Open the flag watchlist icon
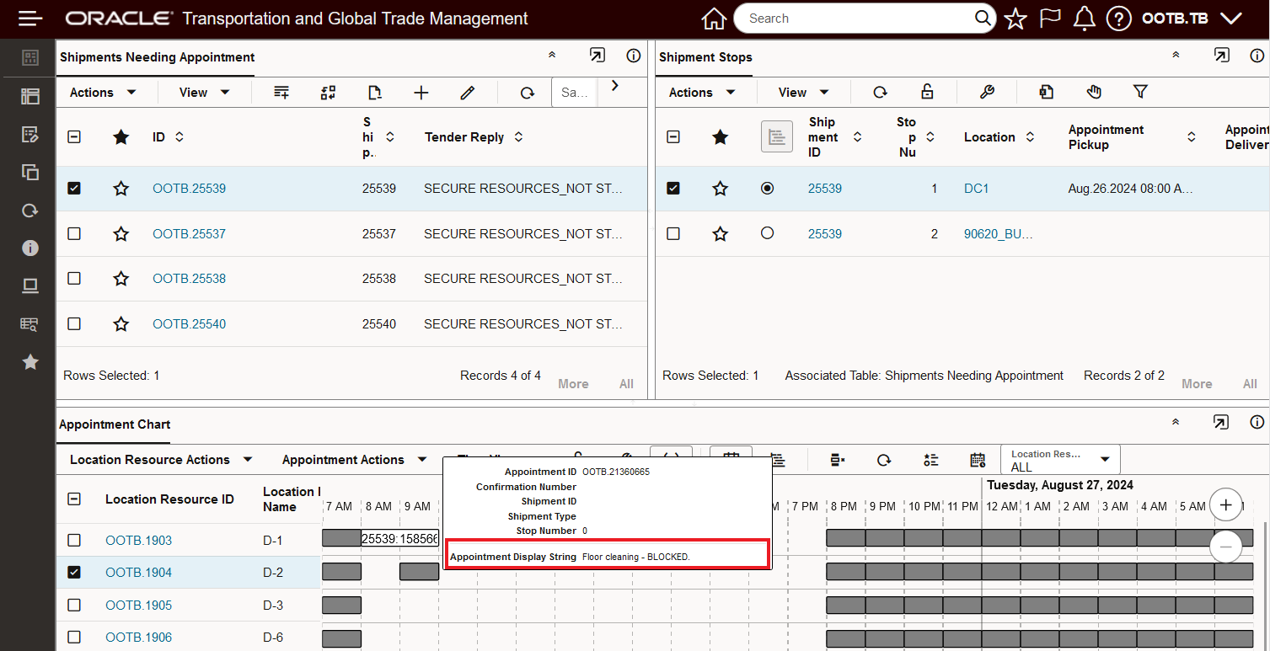Viewport: 1270px width, 651px height. point(1050,19)
